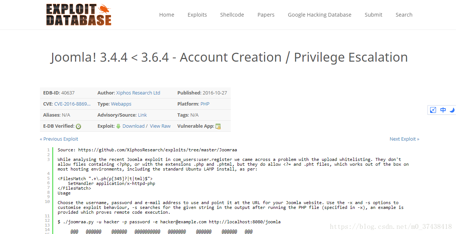Click the E-DB Verified label
The height and width of the screenshot is (234, 456).
59,126
